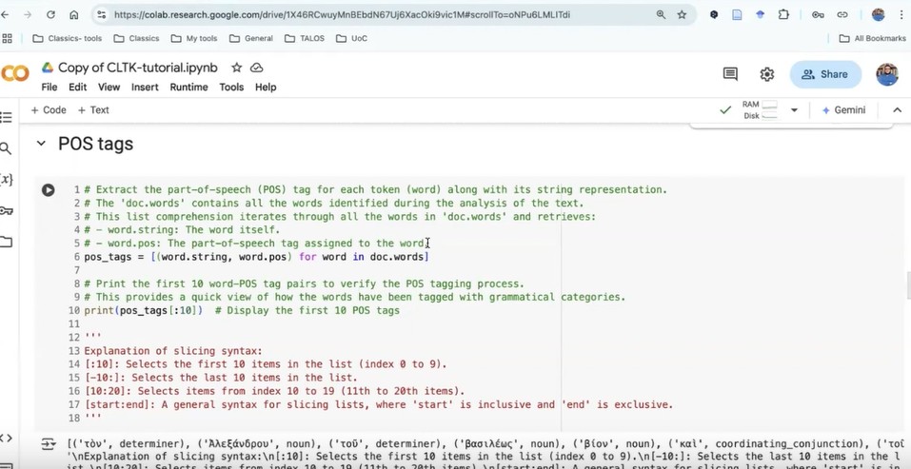
Task: Open the secrets key panel
Action: [x=6, y=210]
